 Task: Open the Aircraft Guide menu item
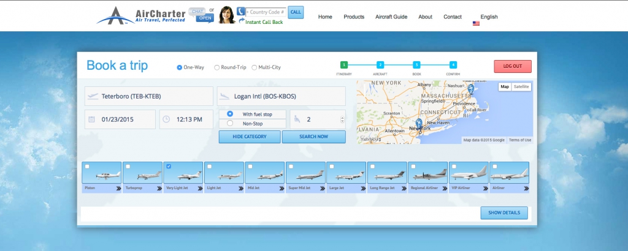point(391,17)
